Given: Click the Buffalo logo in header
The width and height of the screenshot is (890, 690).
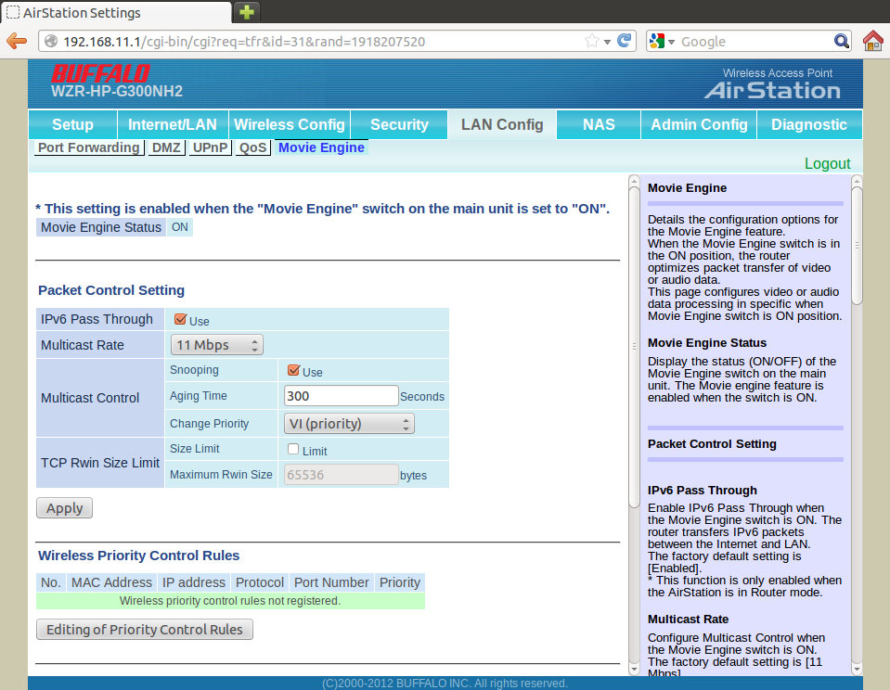Looking at the screenshot, I should (100, 73).
